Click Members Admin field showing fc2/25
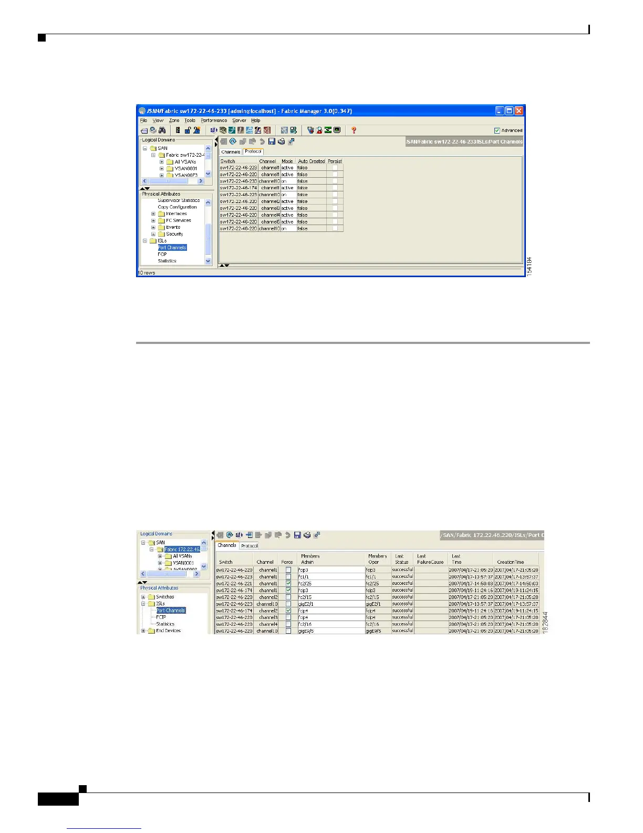This screenshot has width=643, height=833. pos(330,584)
